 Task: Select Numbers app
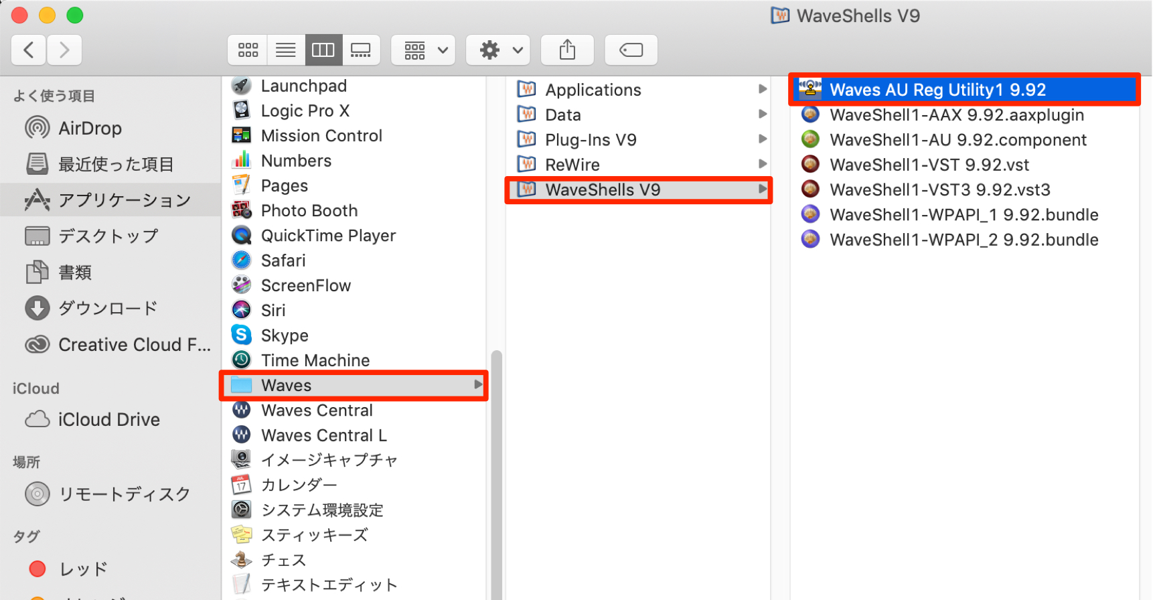click(x=355, y=161)
